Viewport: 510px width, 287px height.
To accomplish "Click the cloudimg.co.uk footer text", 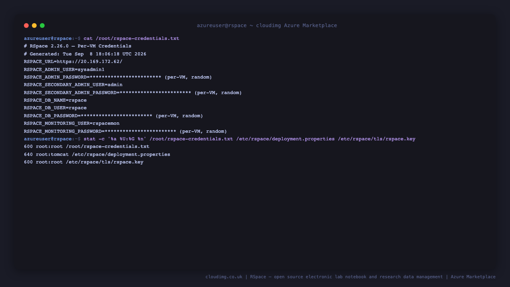I will coord(351,277).
